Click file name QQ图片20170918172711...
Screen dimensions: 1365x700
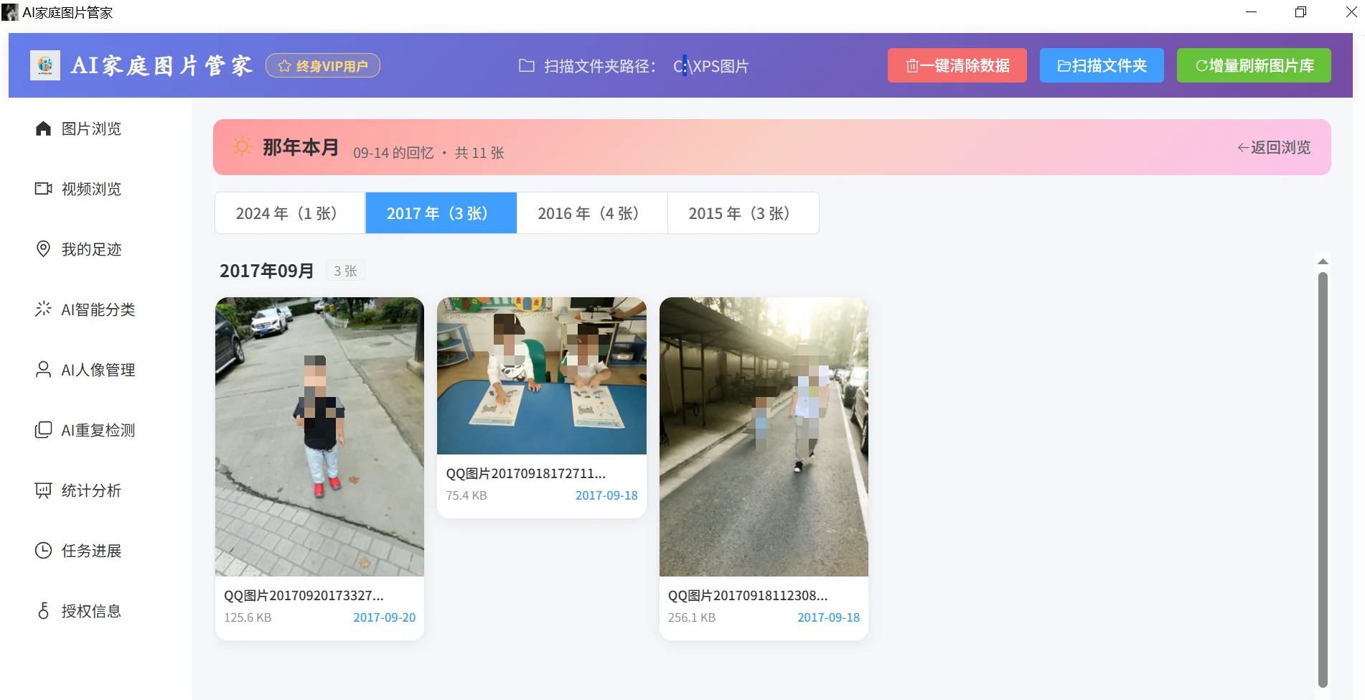pos(526,473)
